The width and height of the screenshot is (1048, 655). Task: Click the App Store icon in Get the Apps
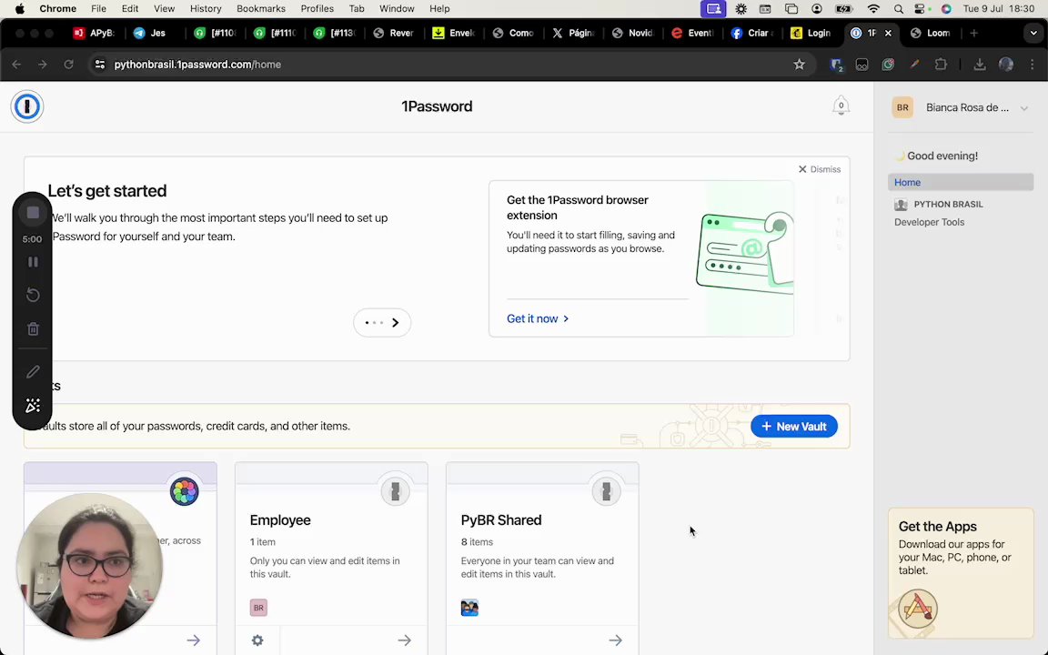(918, 609)
